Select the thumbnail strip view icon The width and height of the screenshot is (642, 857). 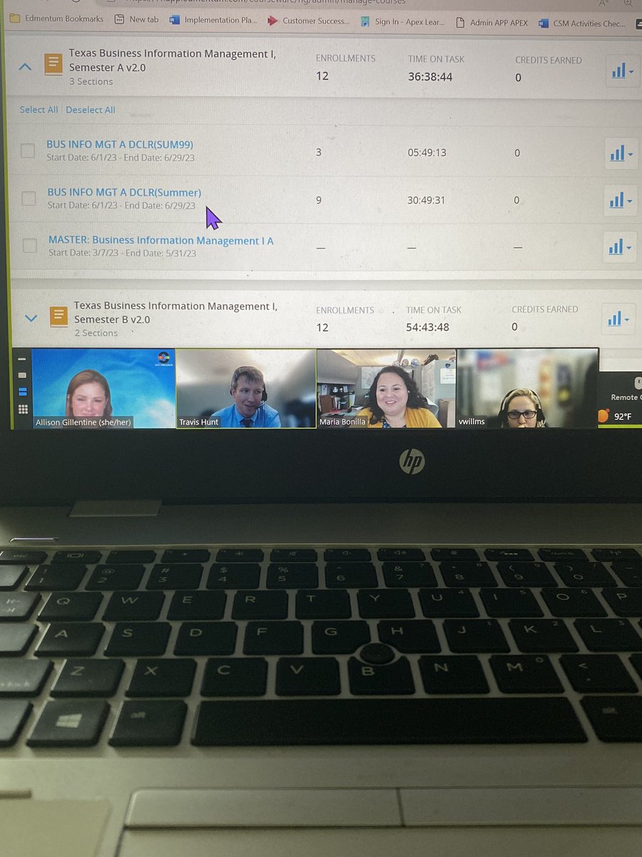pos(22,391)
